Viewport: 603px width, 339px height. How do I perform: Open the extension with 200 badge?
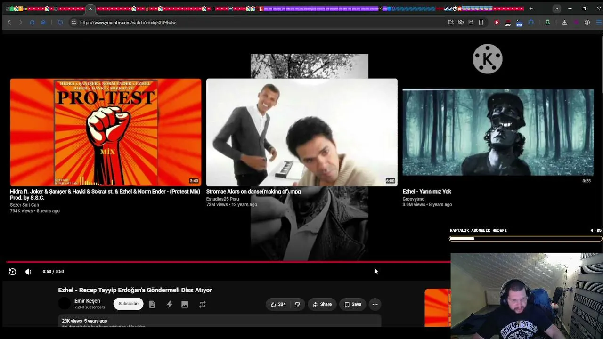coord(508,23)
